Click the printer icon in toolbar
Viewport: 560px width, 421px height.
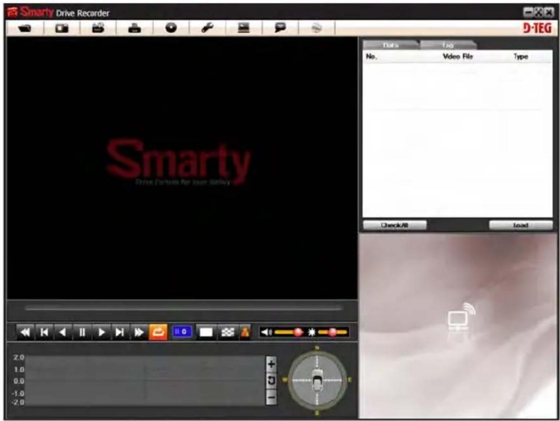(135, 28)
